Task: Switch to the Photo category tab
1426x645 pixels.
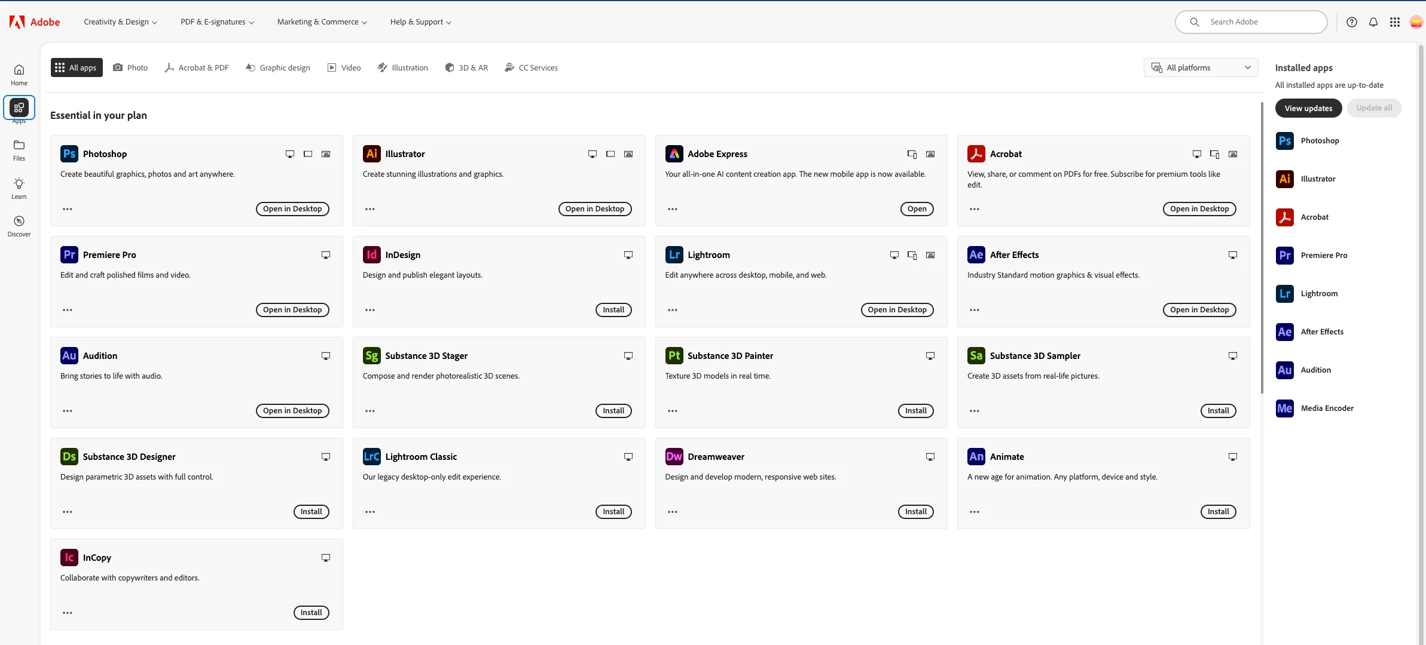Action: tap(130, 67)
